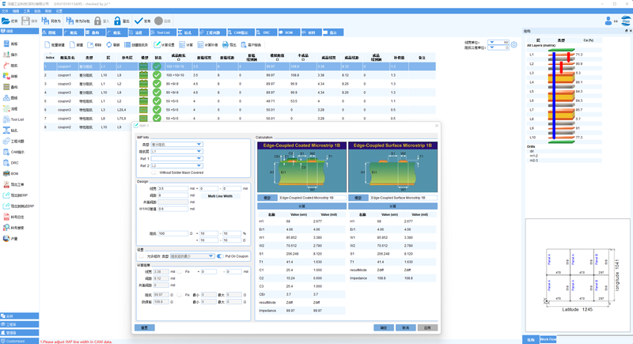Click the Multi Line Width button

pos(220,196)
